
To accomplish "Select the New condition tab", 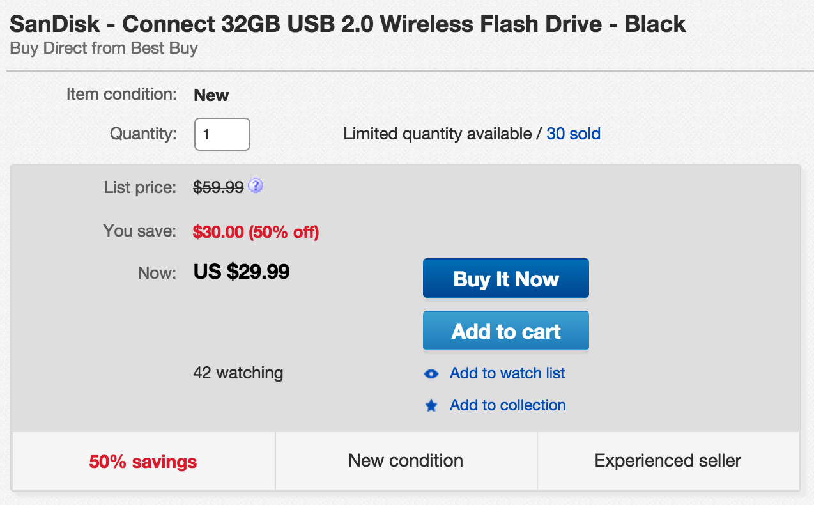I will click(406, 461).
